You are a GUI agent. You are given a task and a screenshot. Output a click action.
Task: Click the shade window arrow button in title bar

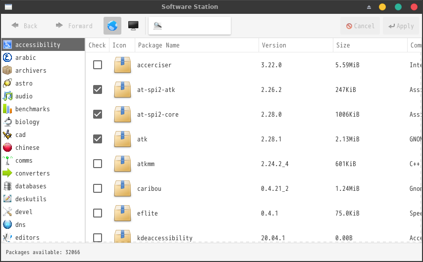(369, 7)
